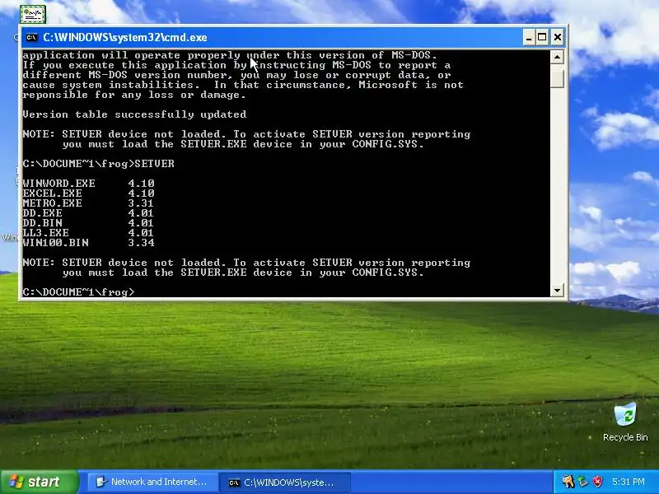Image resolution: width=659 pixels, height=494 pixels.
Task: Click the LL3.EXE entry
Action: [89, 233]
